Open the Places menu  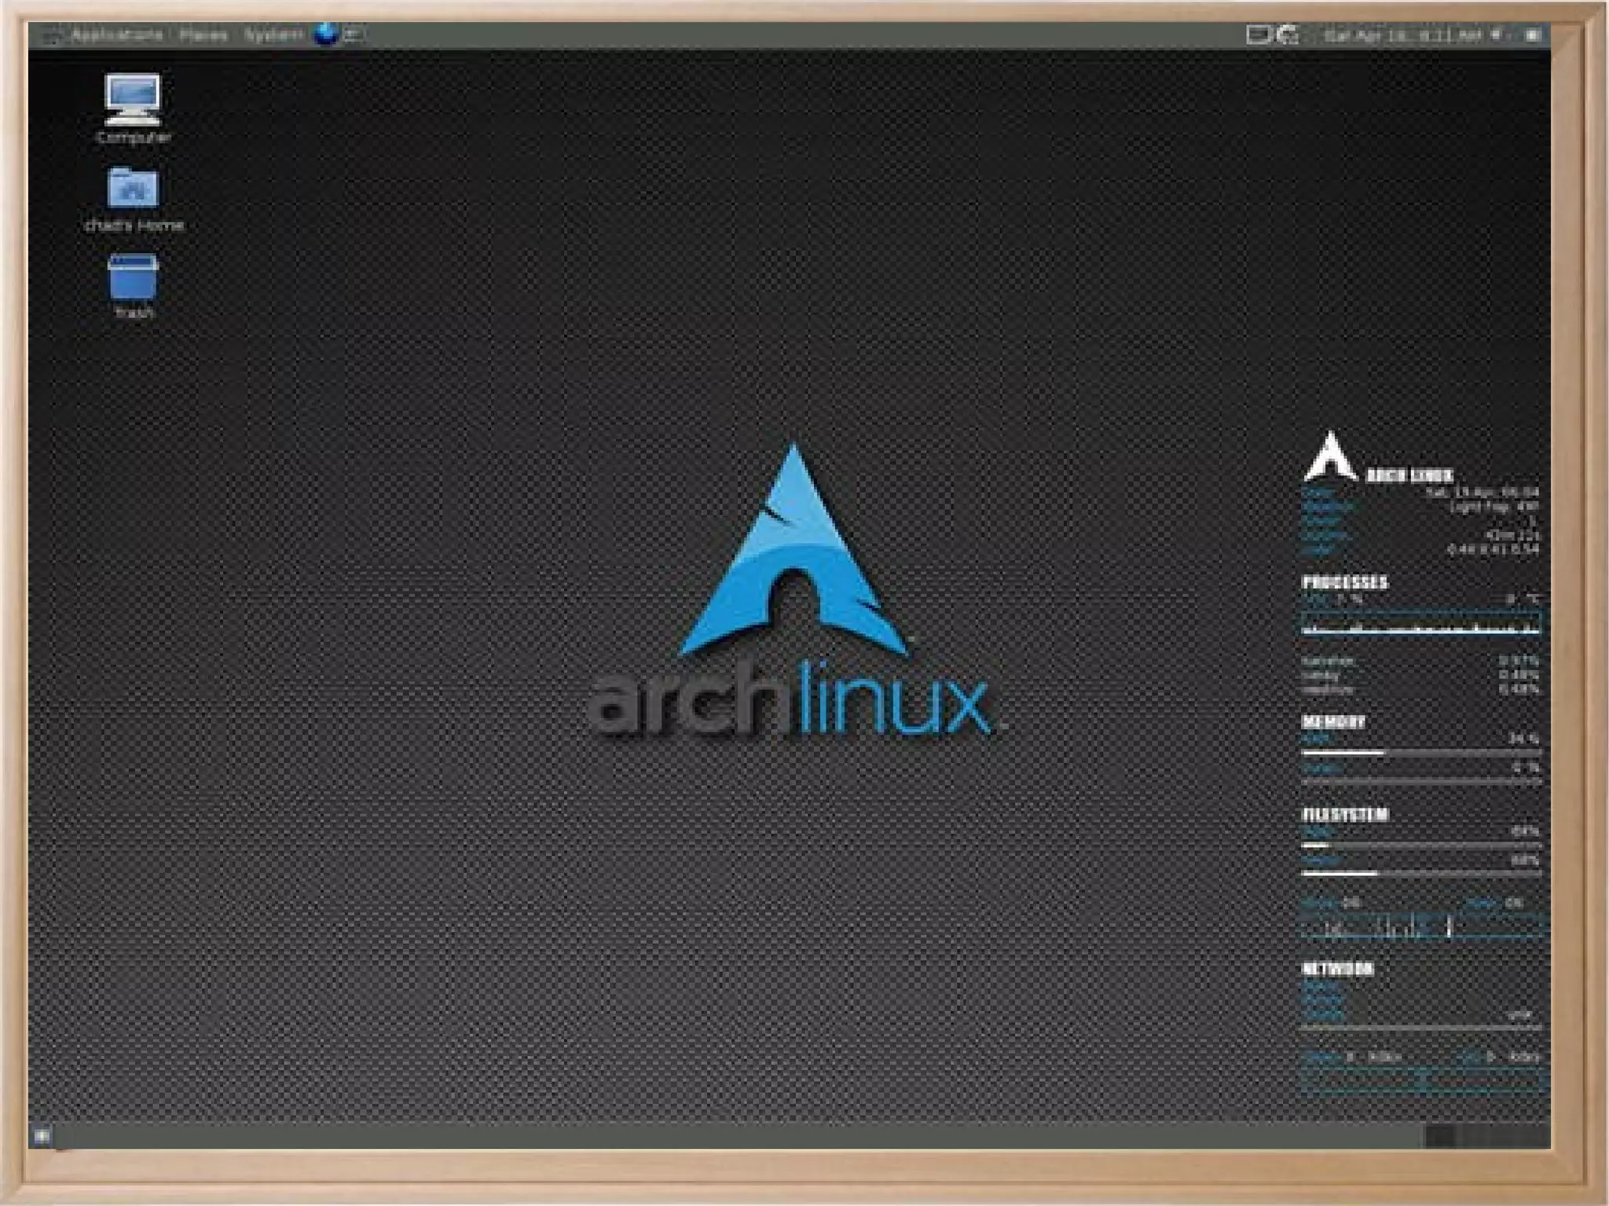[x=203, y=35]
